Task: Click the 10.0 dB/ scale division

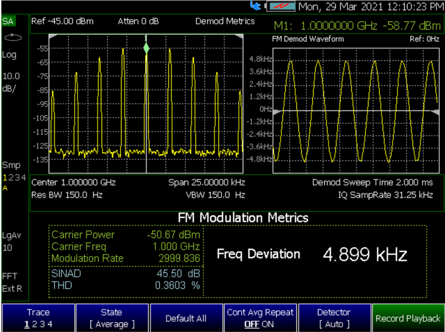Action: tap(11, 82)
